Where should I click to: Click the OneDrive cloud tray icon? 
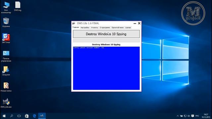click(182, 116)
